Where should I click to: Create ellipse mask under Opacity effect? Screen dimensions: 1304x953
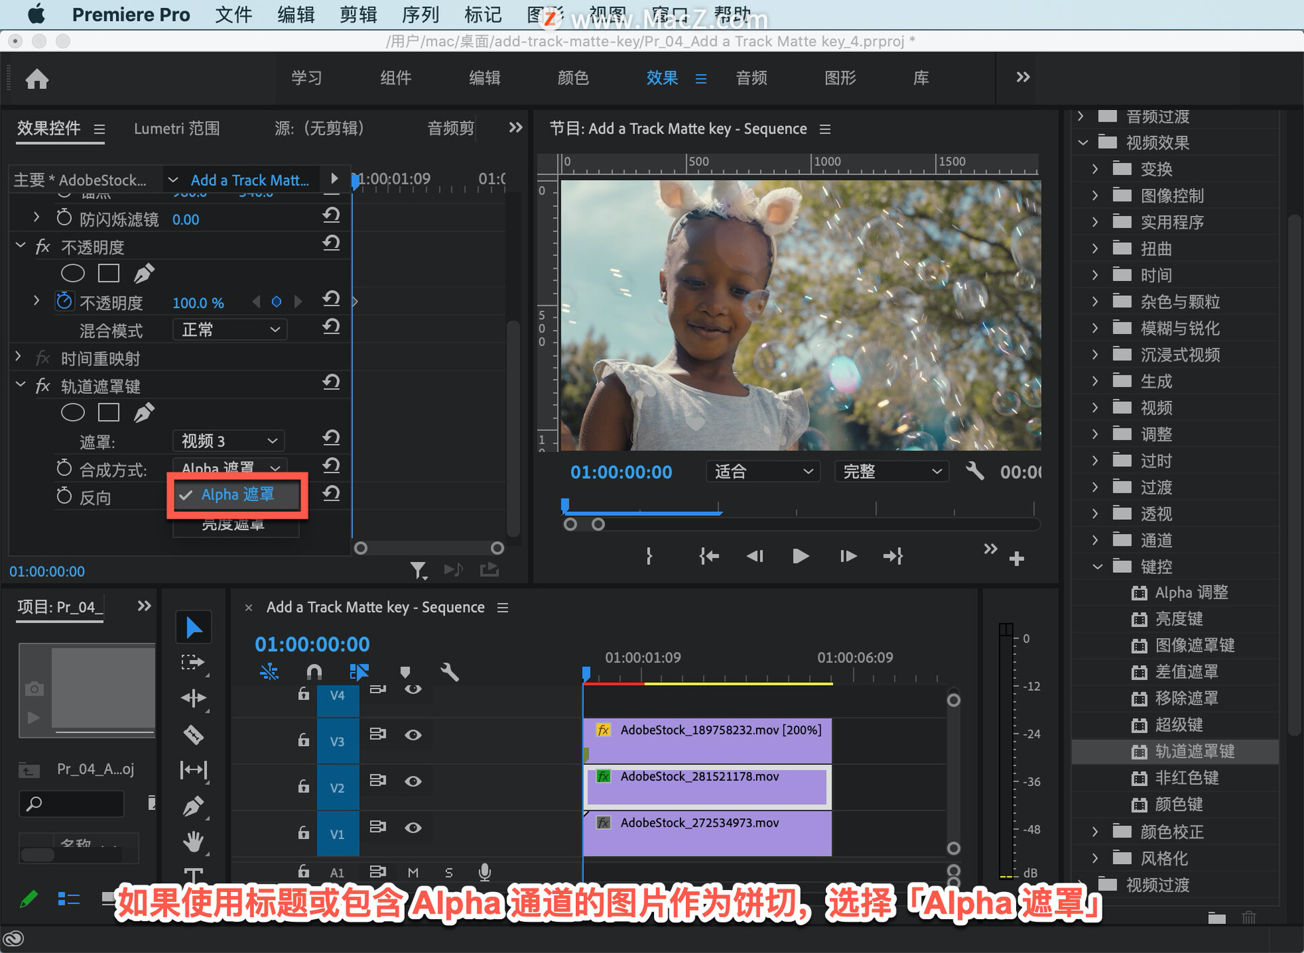(73, 274)
